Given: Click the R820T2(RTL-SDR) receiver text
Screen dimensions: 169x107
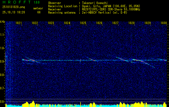Looking at the screenshot, I should click(111, 9).
